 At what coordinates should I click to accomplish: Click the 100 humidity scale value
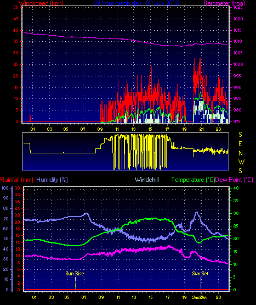pos(5,188)
